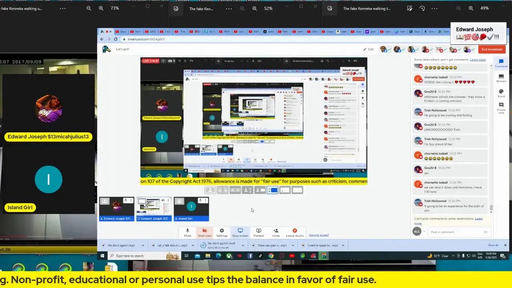
Task: Click Edward Joseph camera thumbnail
Action: [x=117, y=209]
